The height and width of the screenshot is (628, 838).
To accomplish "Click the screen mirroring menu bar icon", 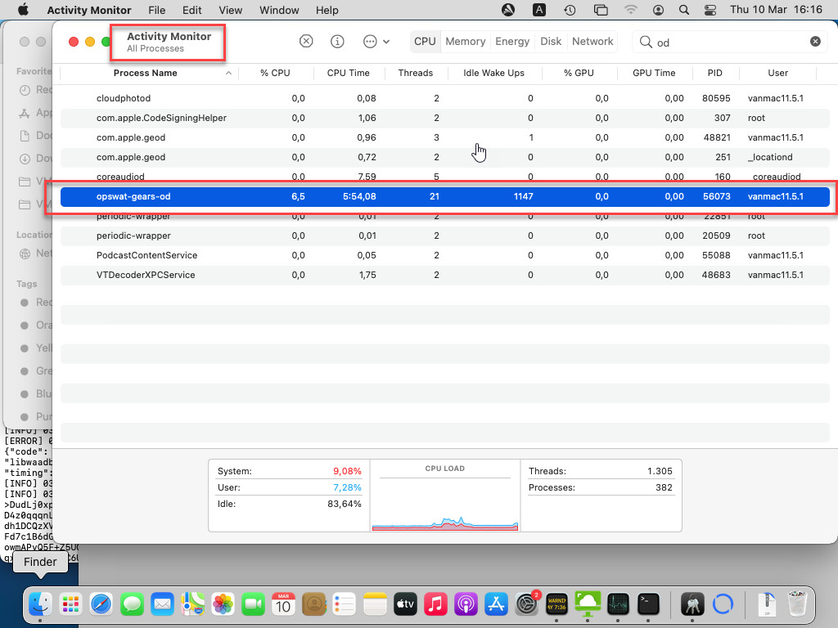I will click(601, 10).
